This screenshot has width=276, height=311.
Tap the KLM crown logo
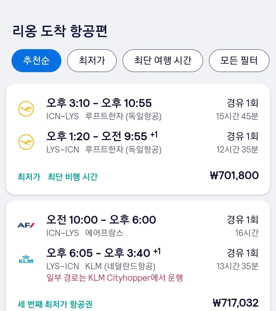26,259
